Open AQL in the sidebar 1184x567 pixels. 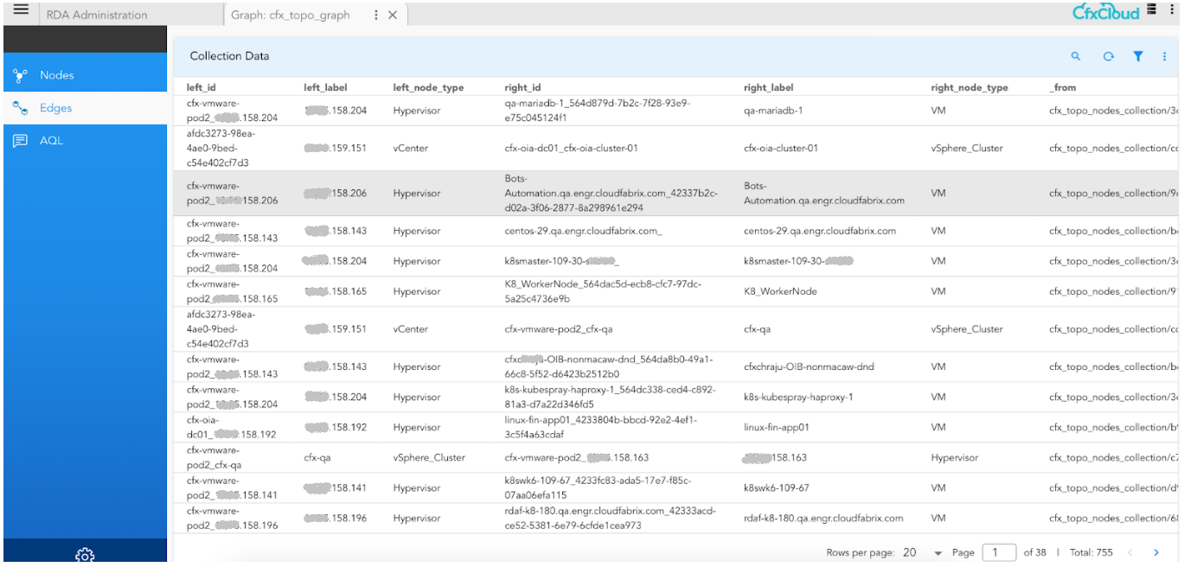pyautogui.click(x=51, y=141)
